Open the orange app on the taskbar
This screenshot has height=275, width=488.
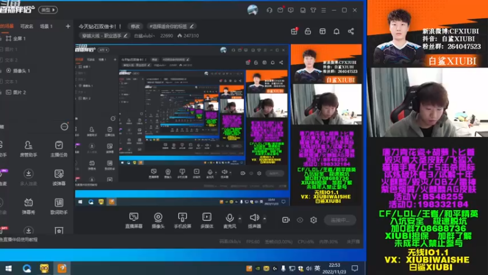62,268
